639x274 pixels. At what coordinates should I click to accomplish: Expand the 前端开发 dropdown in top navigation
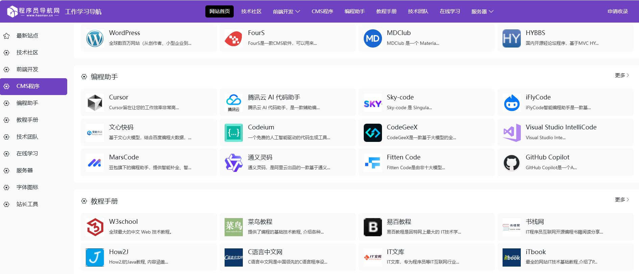click(x=286, y=11)
